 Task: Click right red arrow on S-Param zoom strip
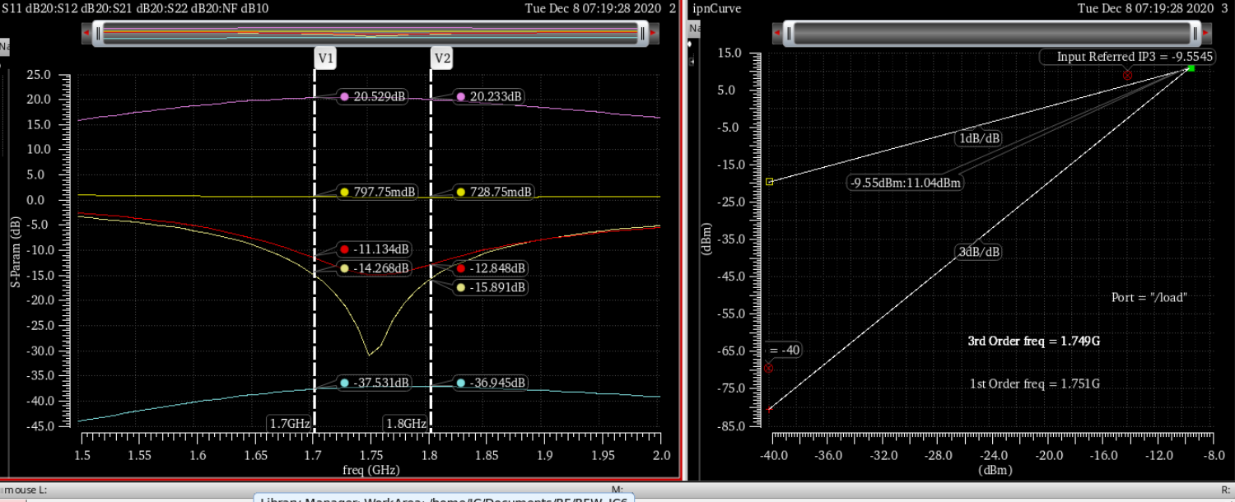click(x=654, y=33)
